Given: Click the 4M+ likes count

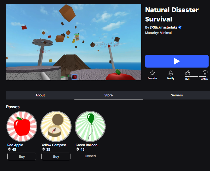Looking at the screenshot, I should pyautogui.click(x=187, y=79).
